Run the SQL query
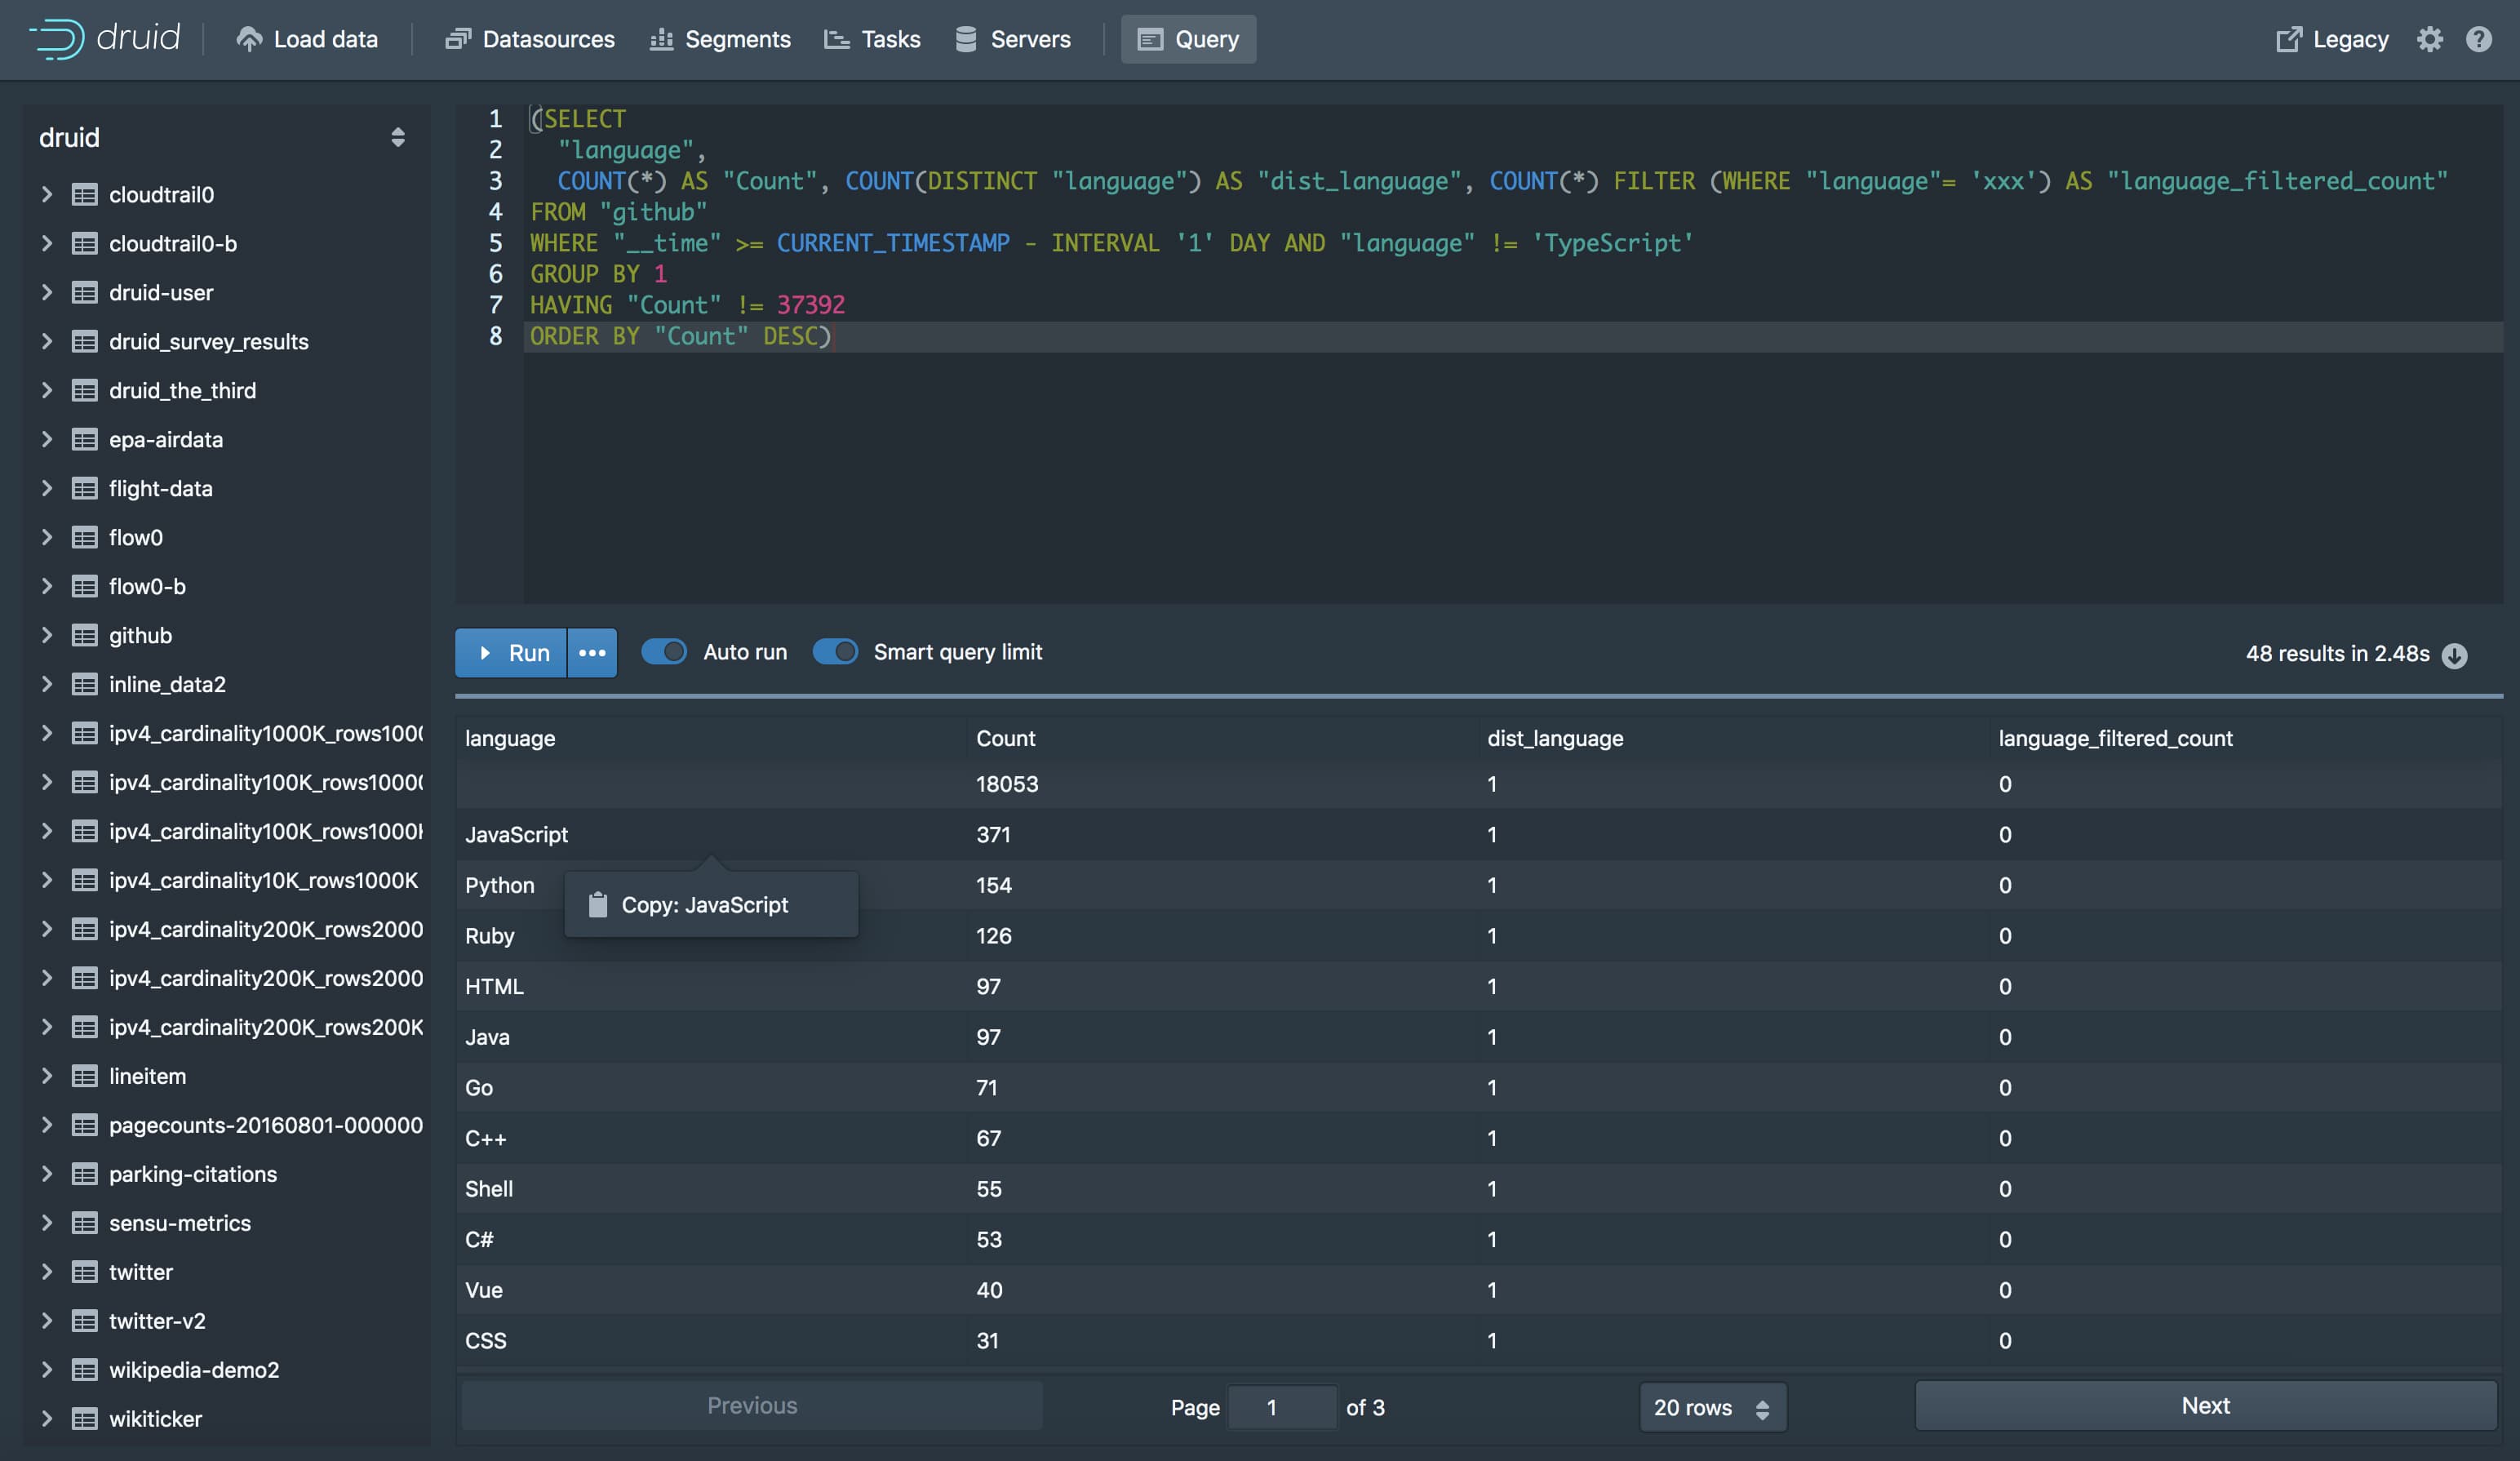 pos(511,653)
